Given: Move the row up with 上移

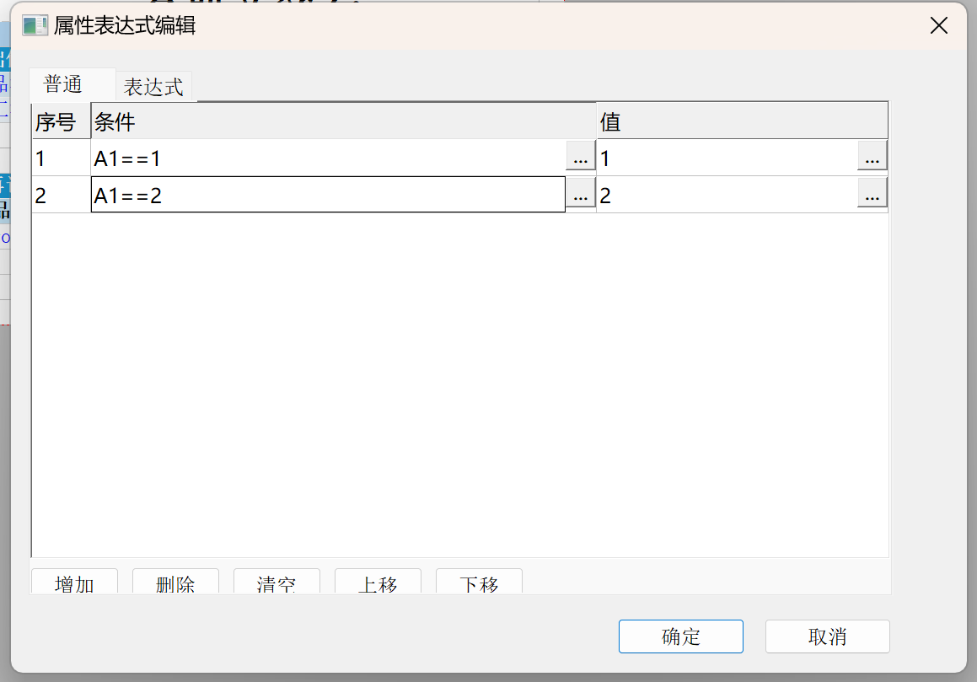Looking at the screenshot, I should coord(378,583).
